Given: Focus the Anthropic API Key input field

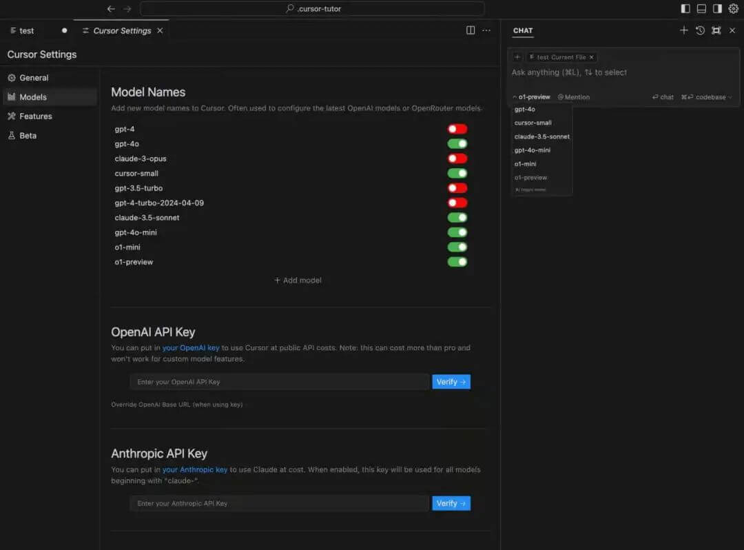Looking at the screenshot, I should point(279,503).
